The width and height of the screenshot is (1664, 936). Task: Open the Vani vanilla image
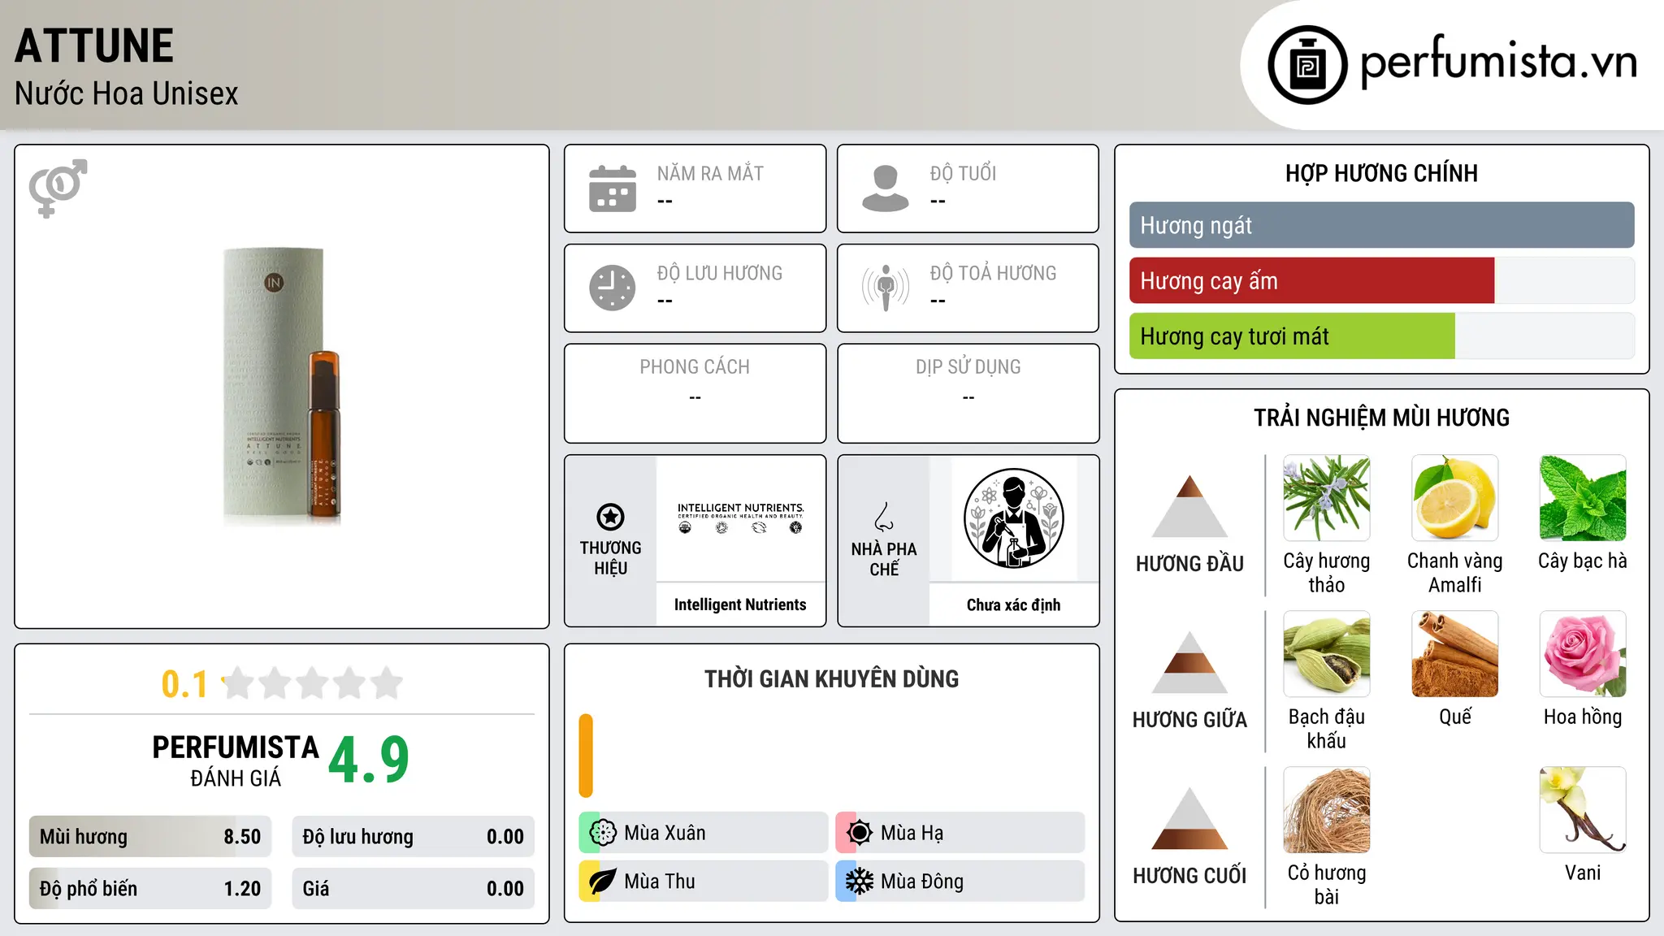(1583, 810)
